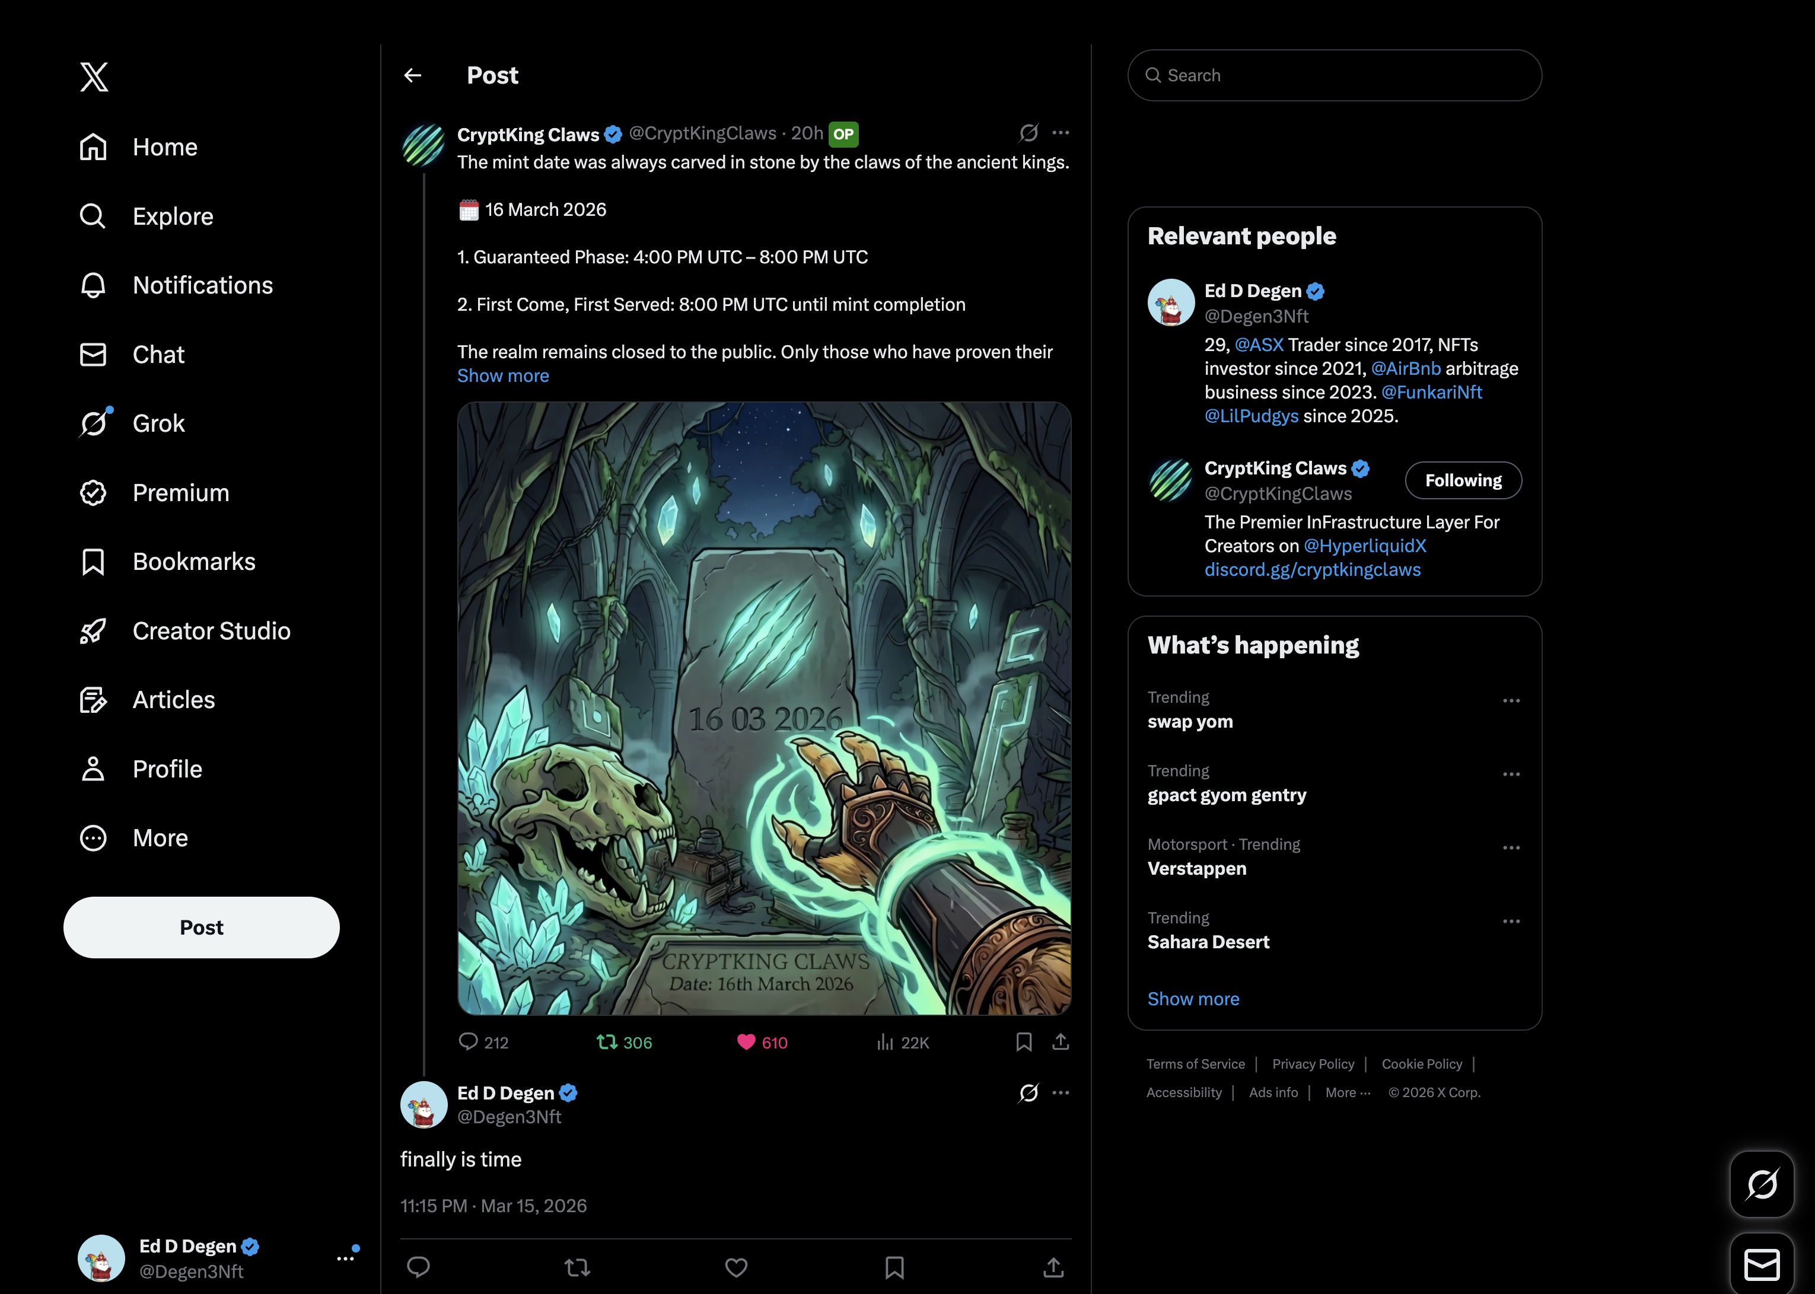
Task: Open the '11:15 PM · Mar 15, 2026' timestamp
Action: coord(493,1206)
